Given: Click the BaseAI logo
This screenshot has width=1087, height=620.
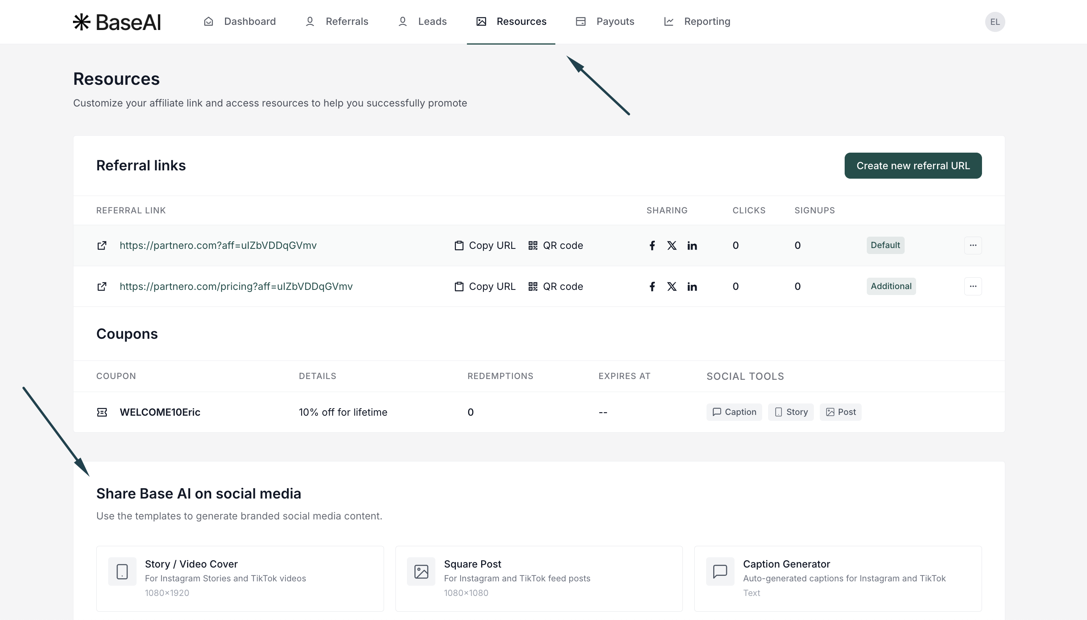Looking at the screenshot, I should point(117,22).
